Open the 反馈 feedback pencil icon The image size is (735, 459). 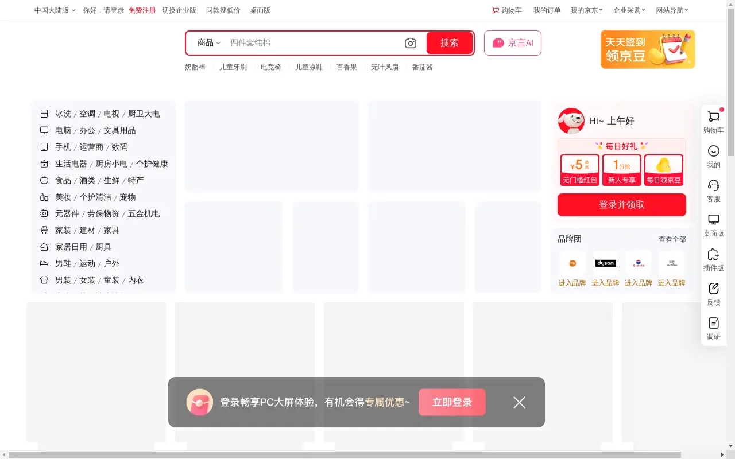point(714,289)
